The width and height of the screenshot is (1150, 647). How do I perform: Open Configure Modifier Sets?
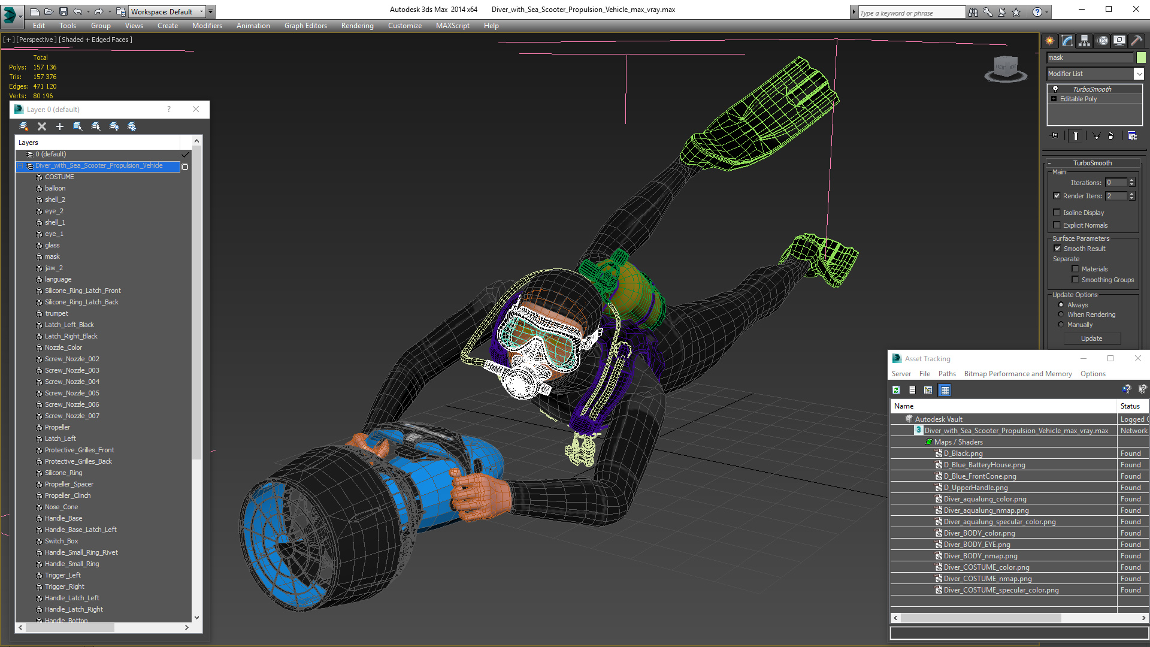pyautogui.click(x=1132, y=136)
